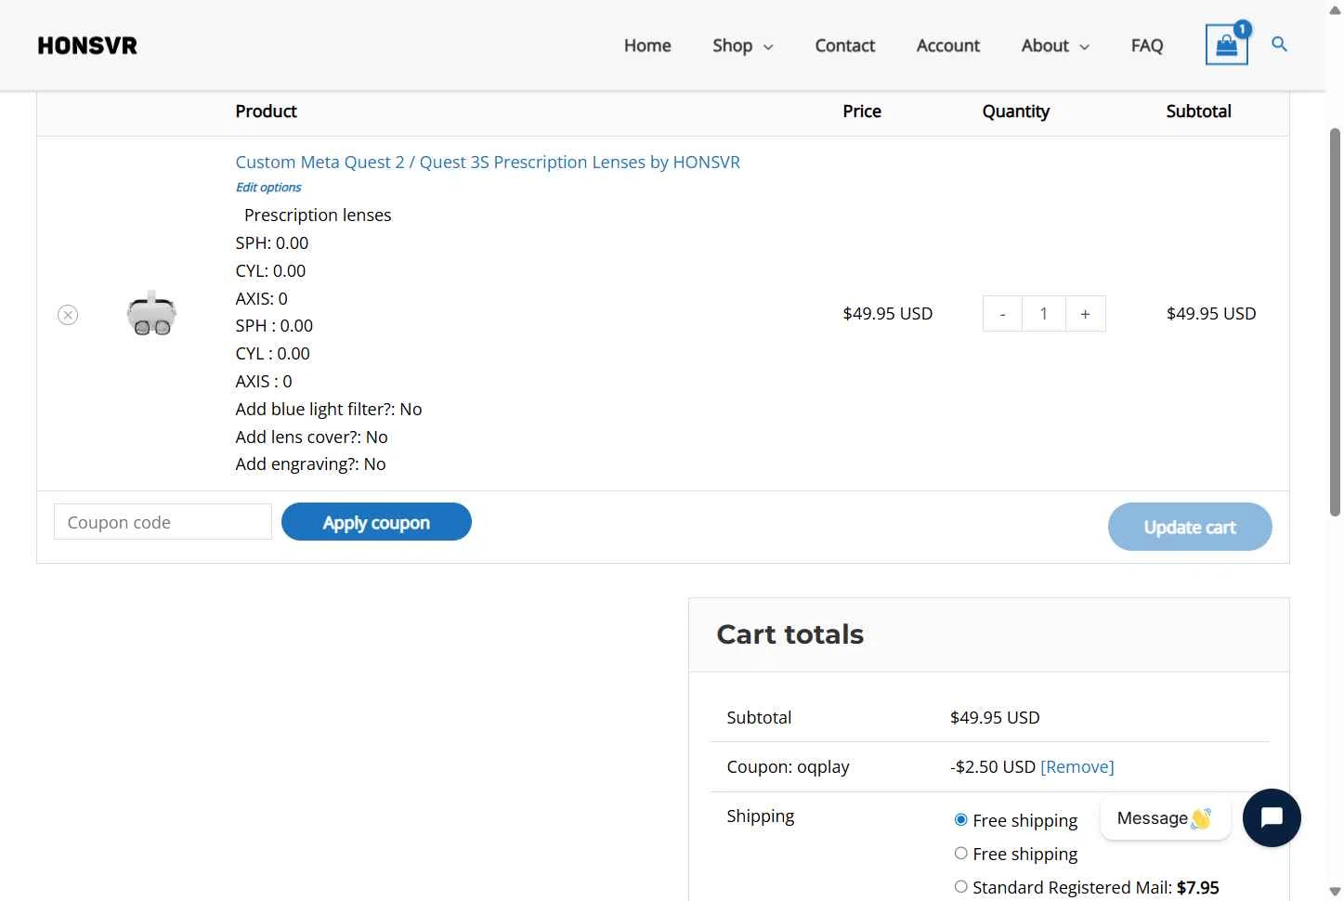Expand the About dropdown chevron
This screenshot has width=1344, height=901.
(x=1084, y=47)
